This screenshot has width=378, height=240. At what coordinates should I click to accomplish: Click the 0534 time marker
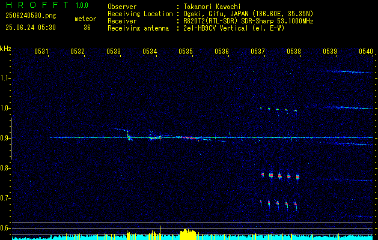click(150, 51)
